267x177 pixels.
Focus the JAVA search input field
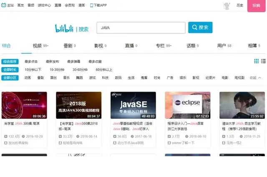[x=141, y=28]
